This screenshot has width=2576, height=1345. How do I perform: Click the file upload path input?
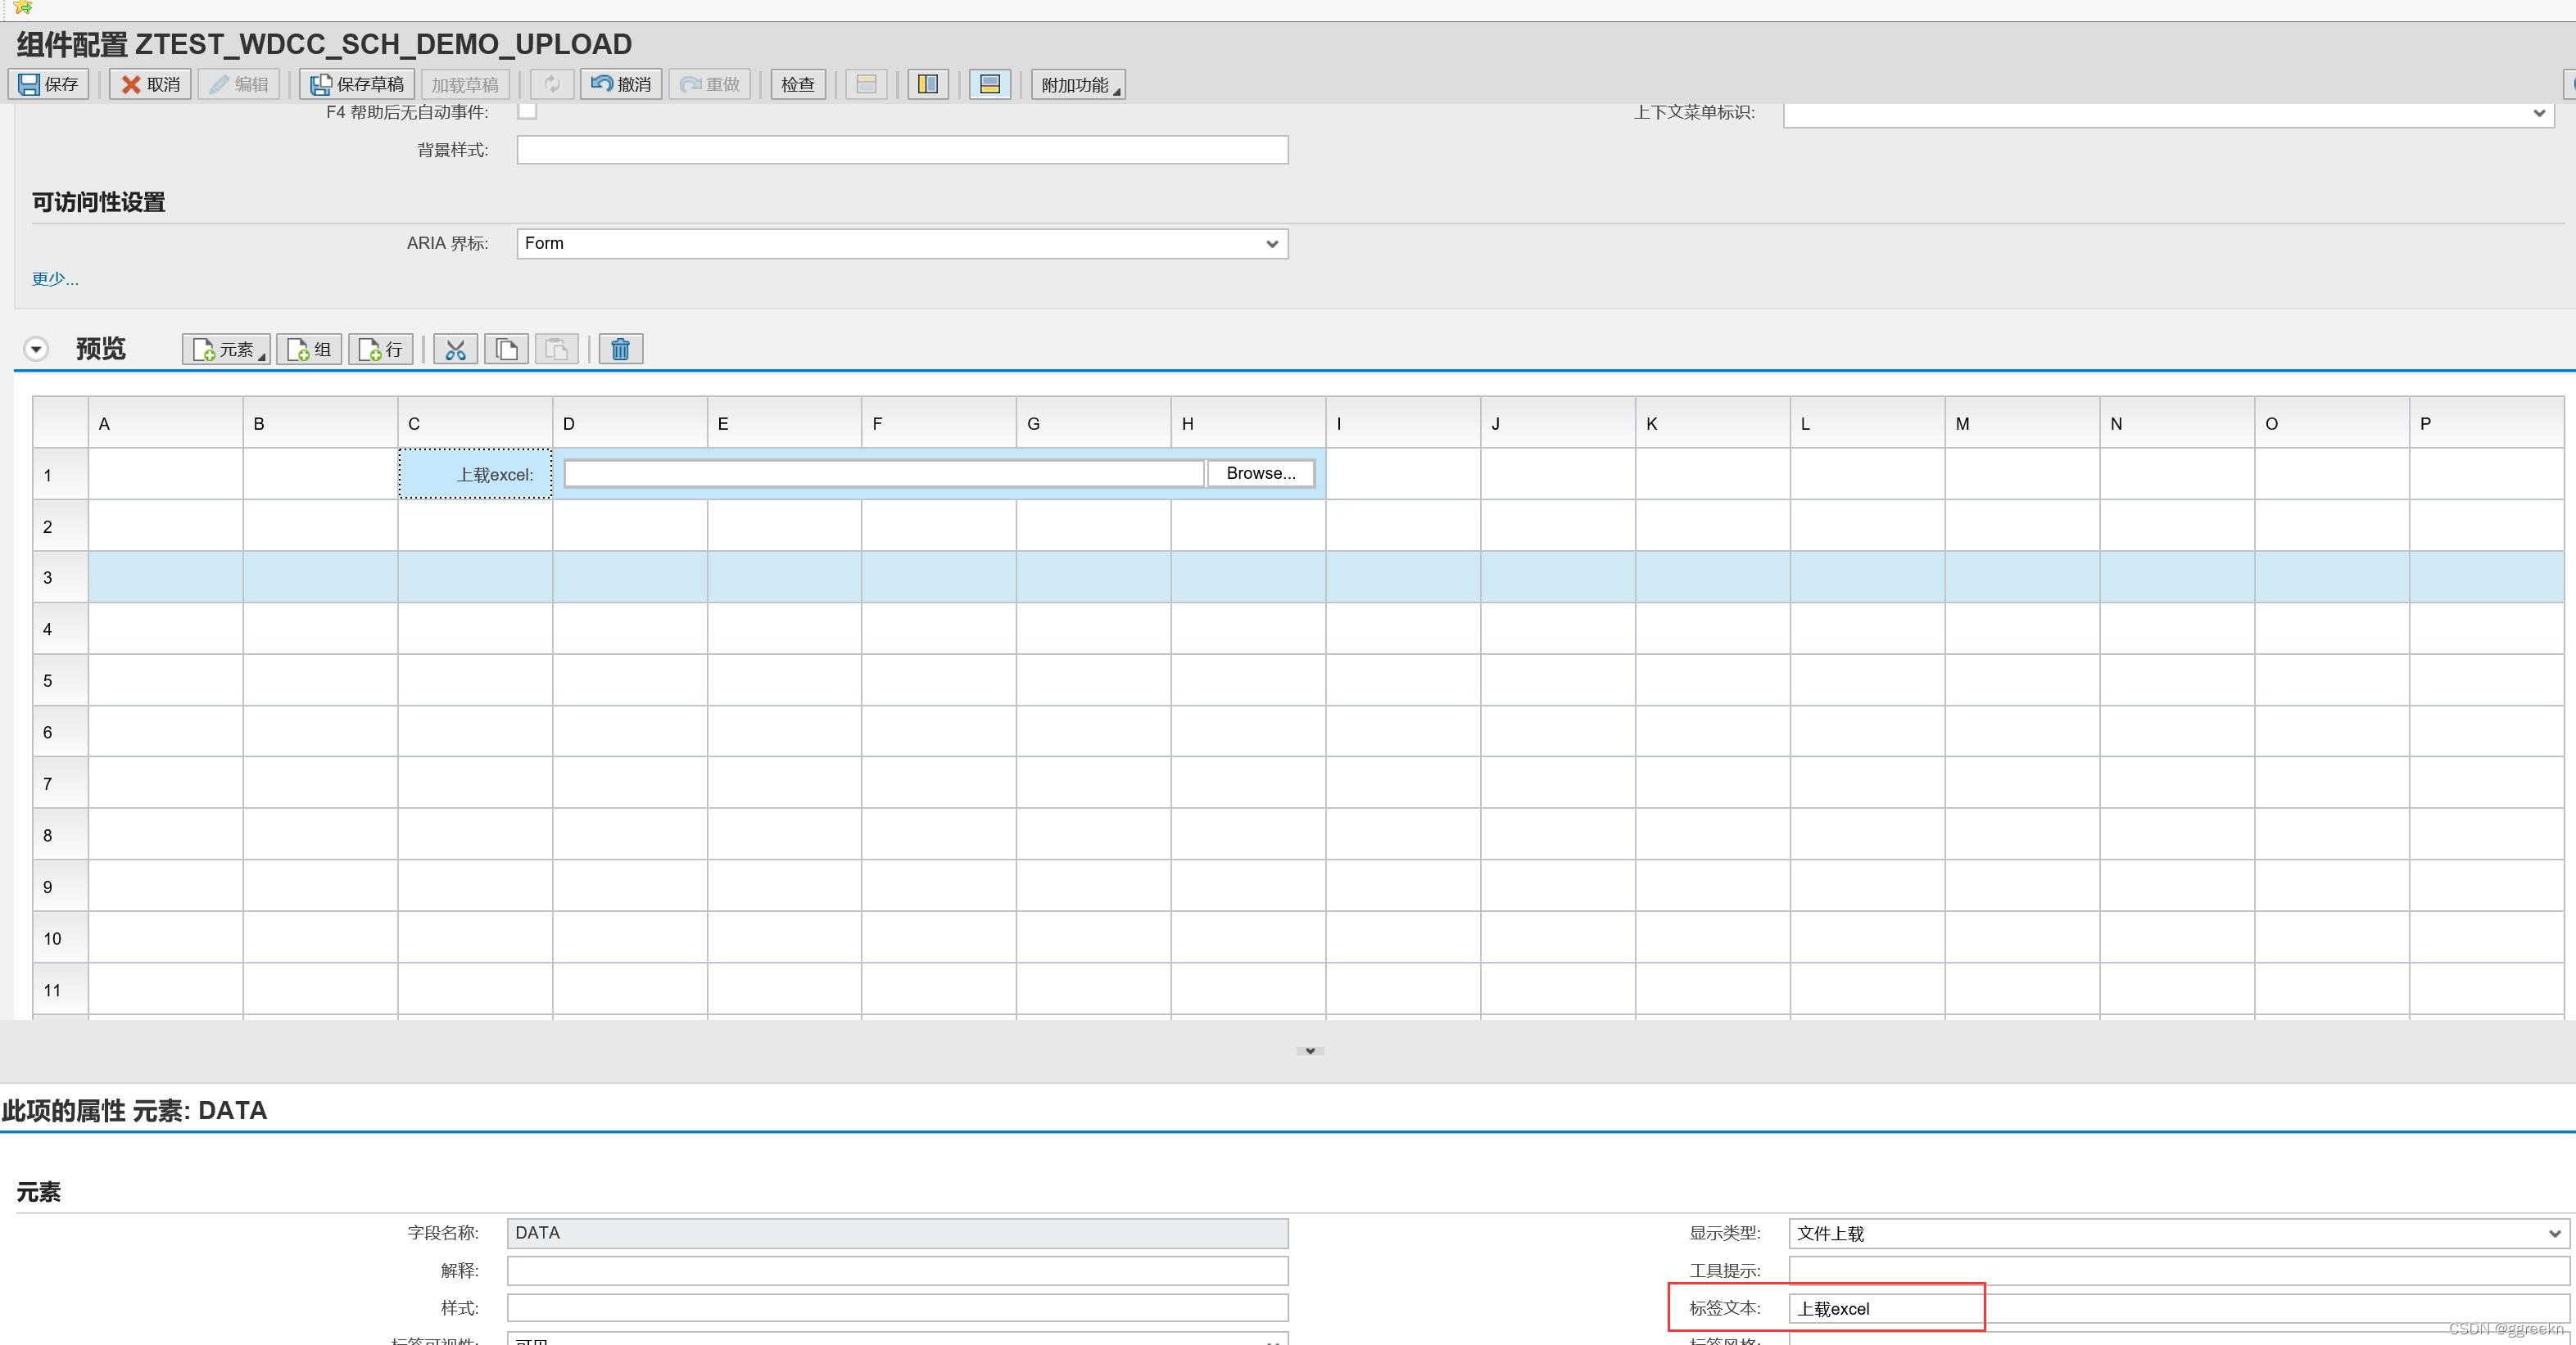coord(884,474)
